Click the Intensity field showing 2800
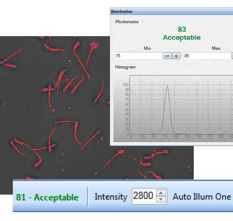The image size is (233, 221). tap(143, 197)
